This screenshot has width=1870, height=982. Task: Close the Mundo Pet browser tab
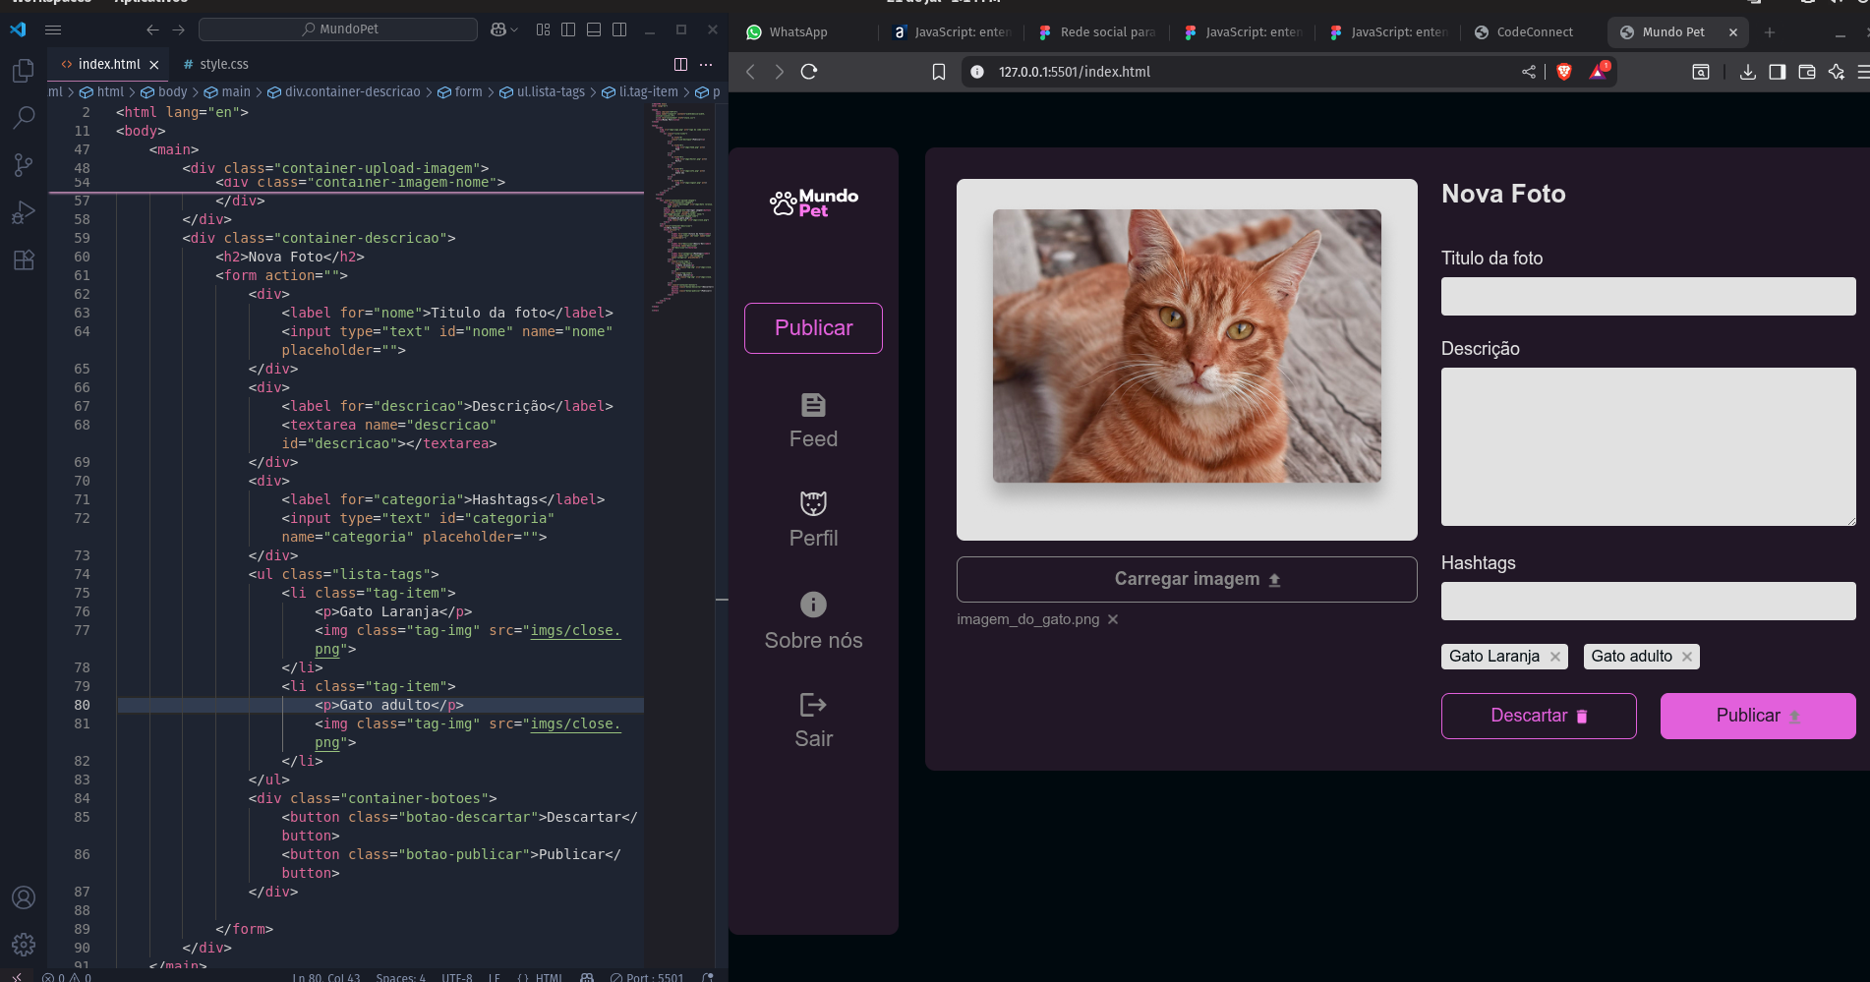1733,32
